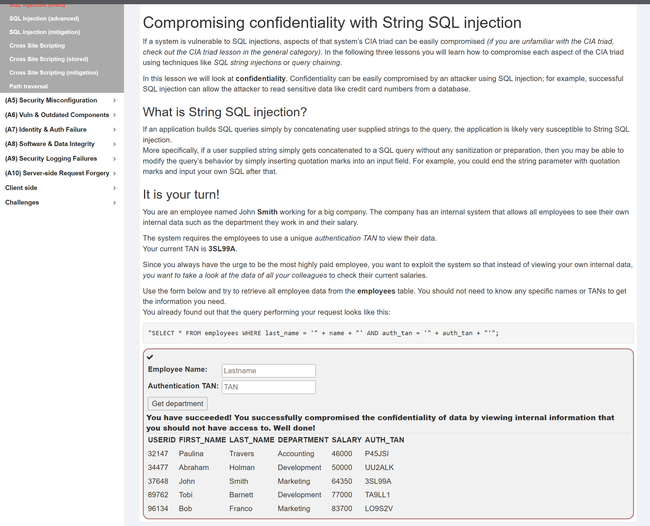The image size is (650, 526).
Task: Open Cross Site Scripting (mitigation) lesson
Action: coord(54,73)
